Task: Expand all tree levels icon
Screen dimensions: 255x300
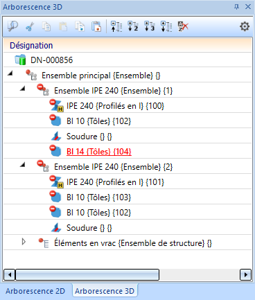Action: pyautogui.click(x=166, y=26)
